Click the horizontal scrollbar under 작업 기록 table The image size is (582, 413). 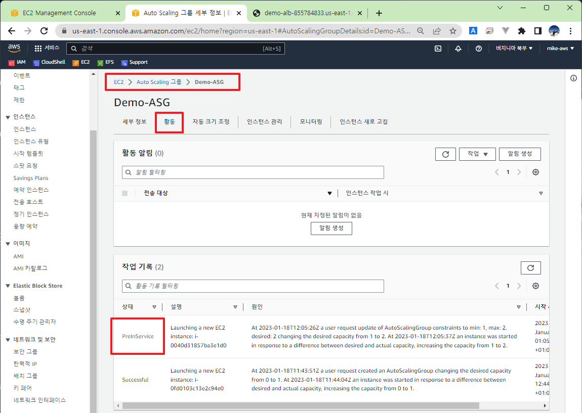coord(301,405)
